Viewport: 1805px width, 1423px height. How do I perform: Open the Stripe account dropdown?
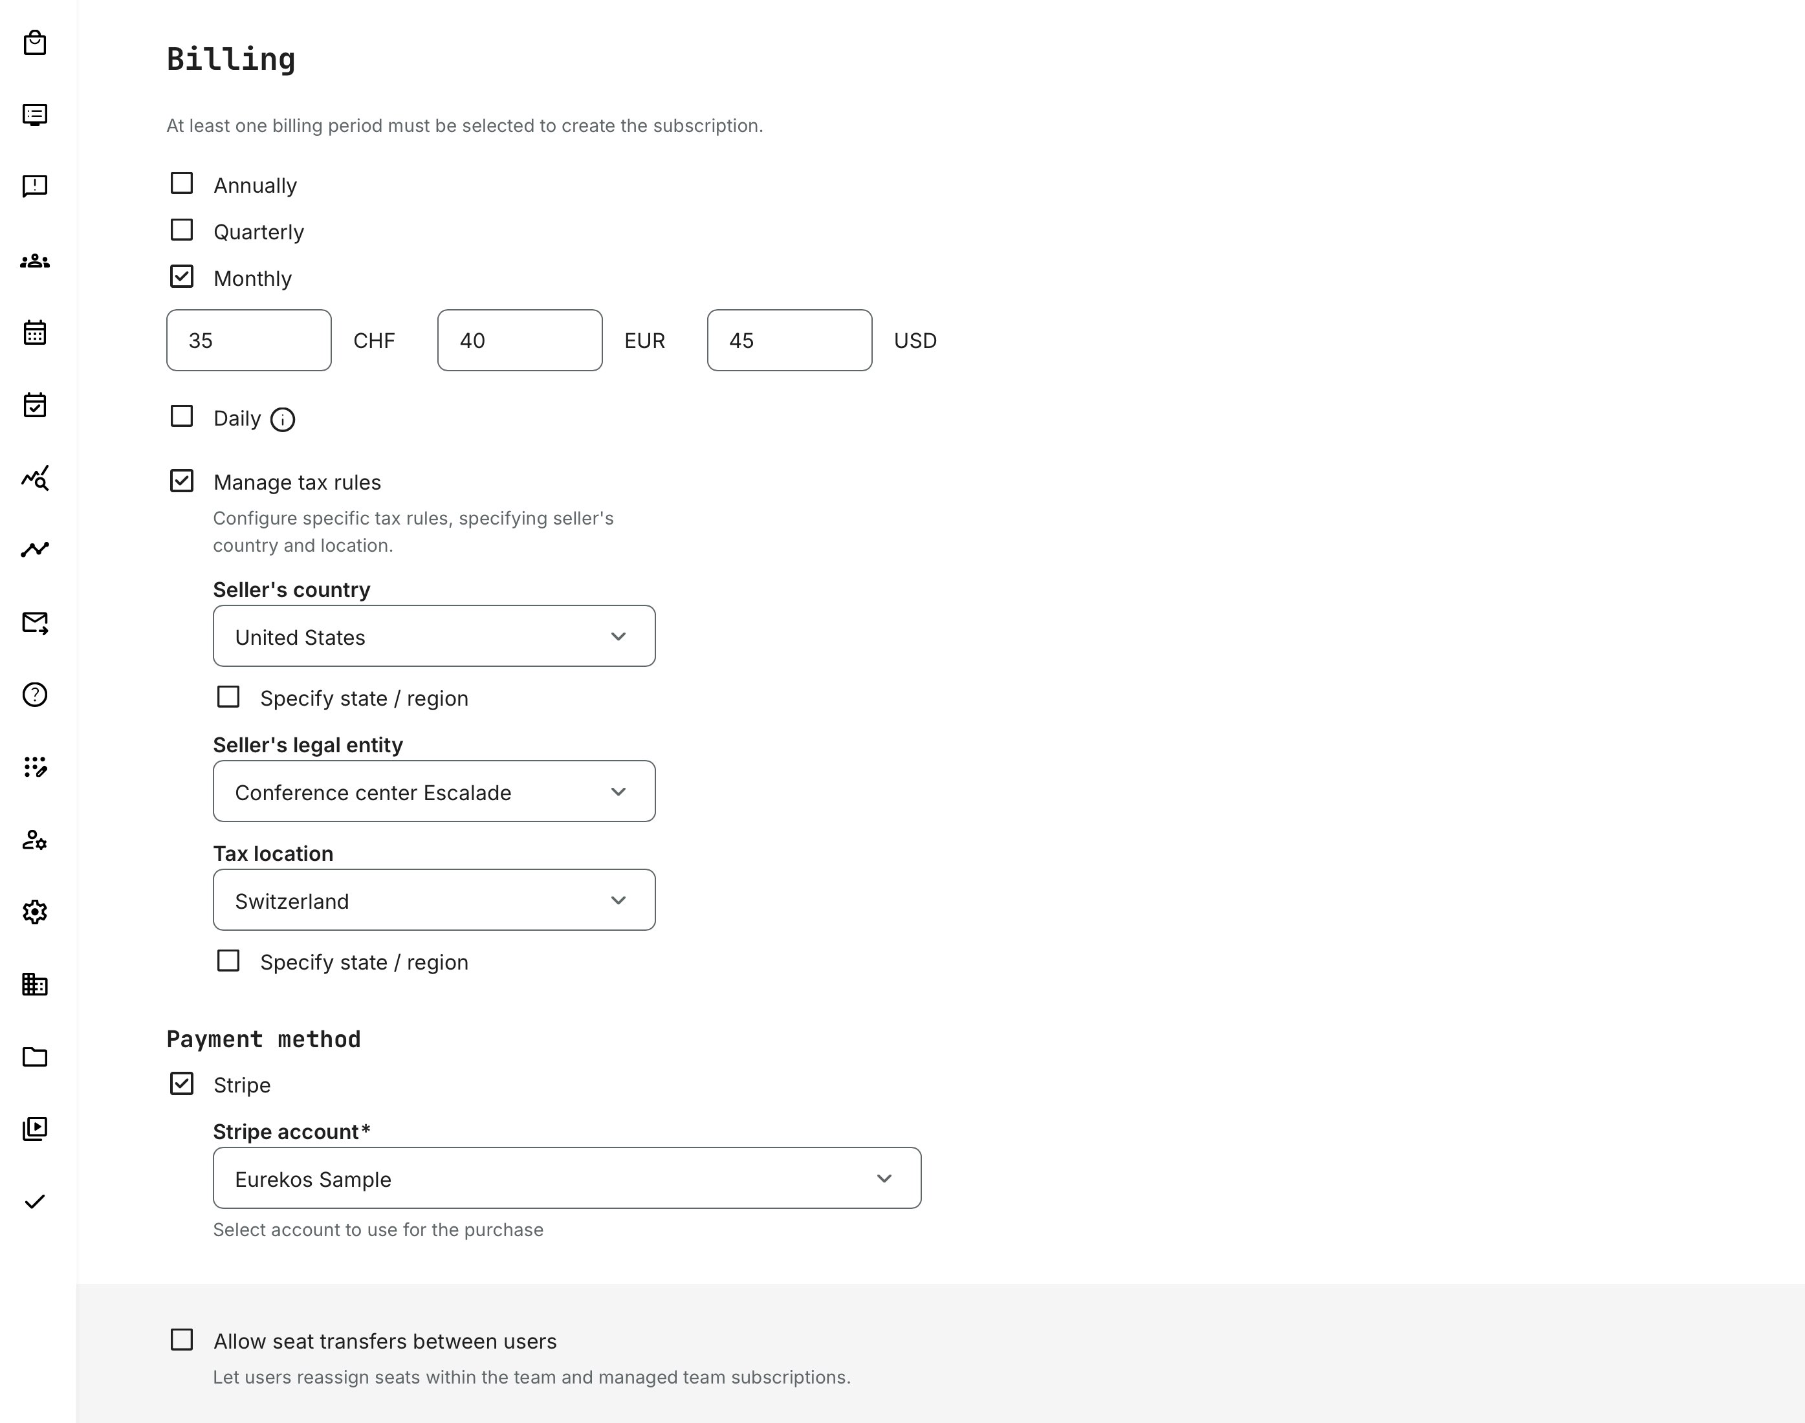[567, 1177]
